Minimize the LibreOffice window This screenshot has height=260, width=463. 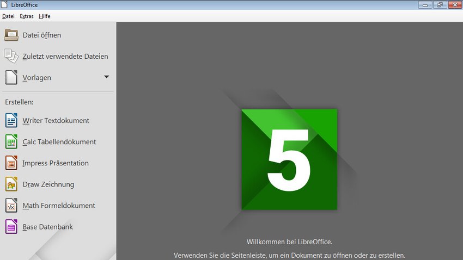tap(425, 5)
